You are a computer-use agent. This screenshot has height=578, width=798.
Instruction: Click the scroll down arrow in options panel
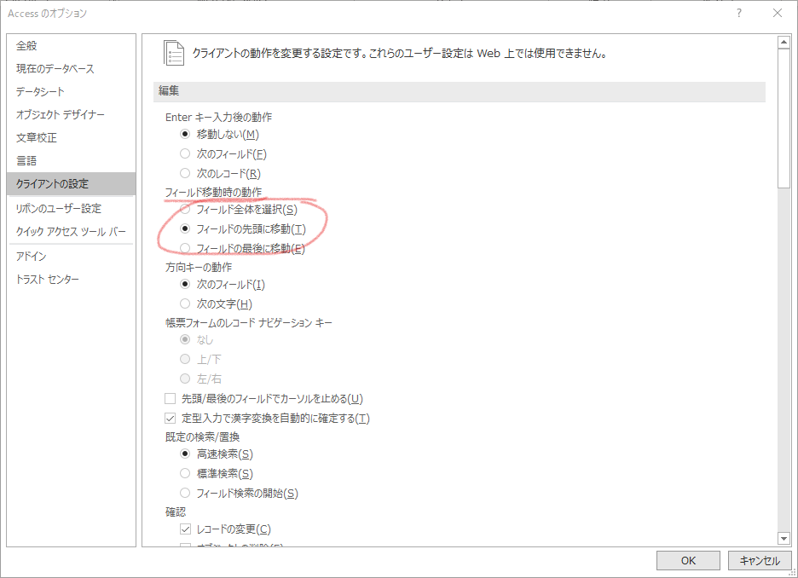784,538
